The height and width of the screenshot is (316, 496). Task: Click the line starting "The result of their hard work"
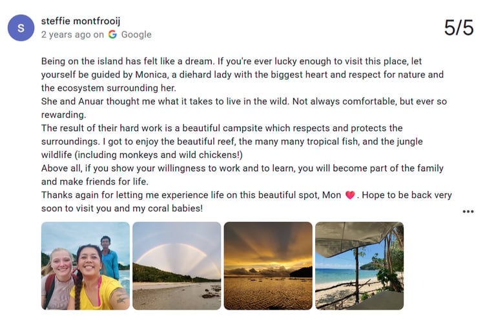(222, 128)
